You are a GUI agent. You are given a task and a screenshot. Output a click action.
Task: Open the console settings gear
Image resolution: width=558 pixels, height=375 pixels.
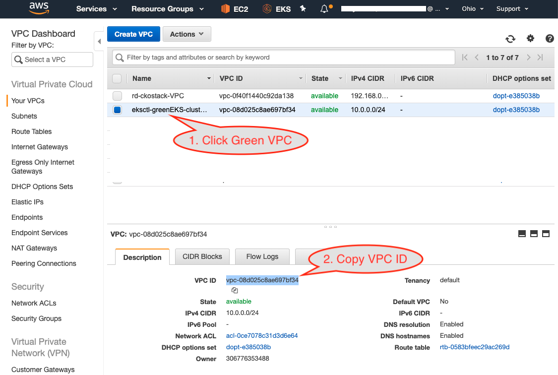(530, 39)
